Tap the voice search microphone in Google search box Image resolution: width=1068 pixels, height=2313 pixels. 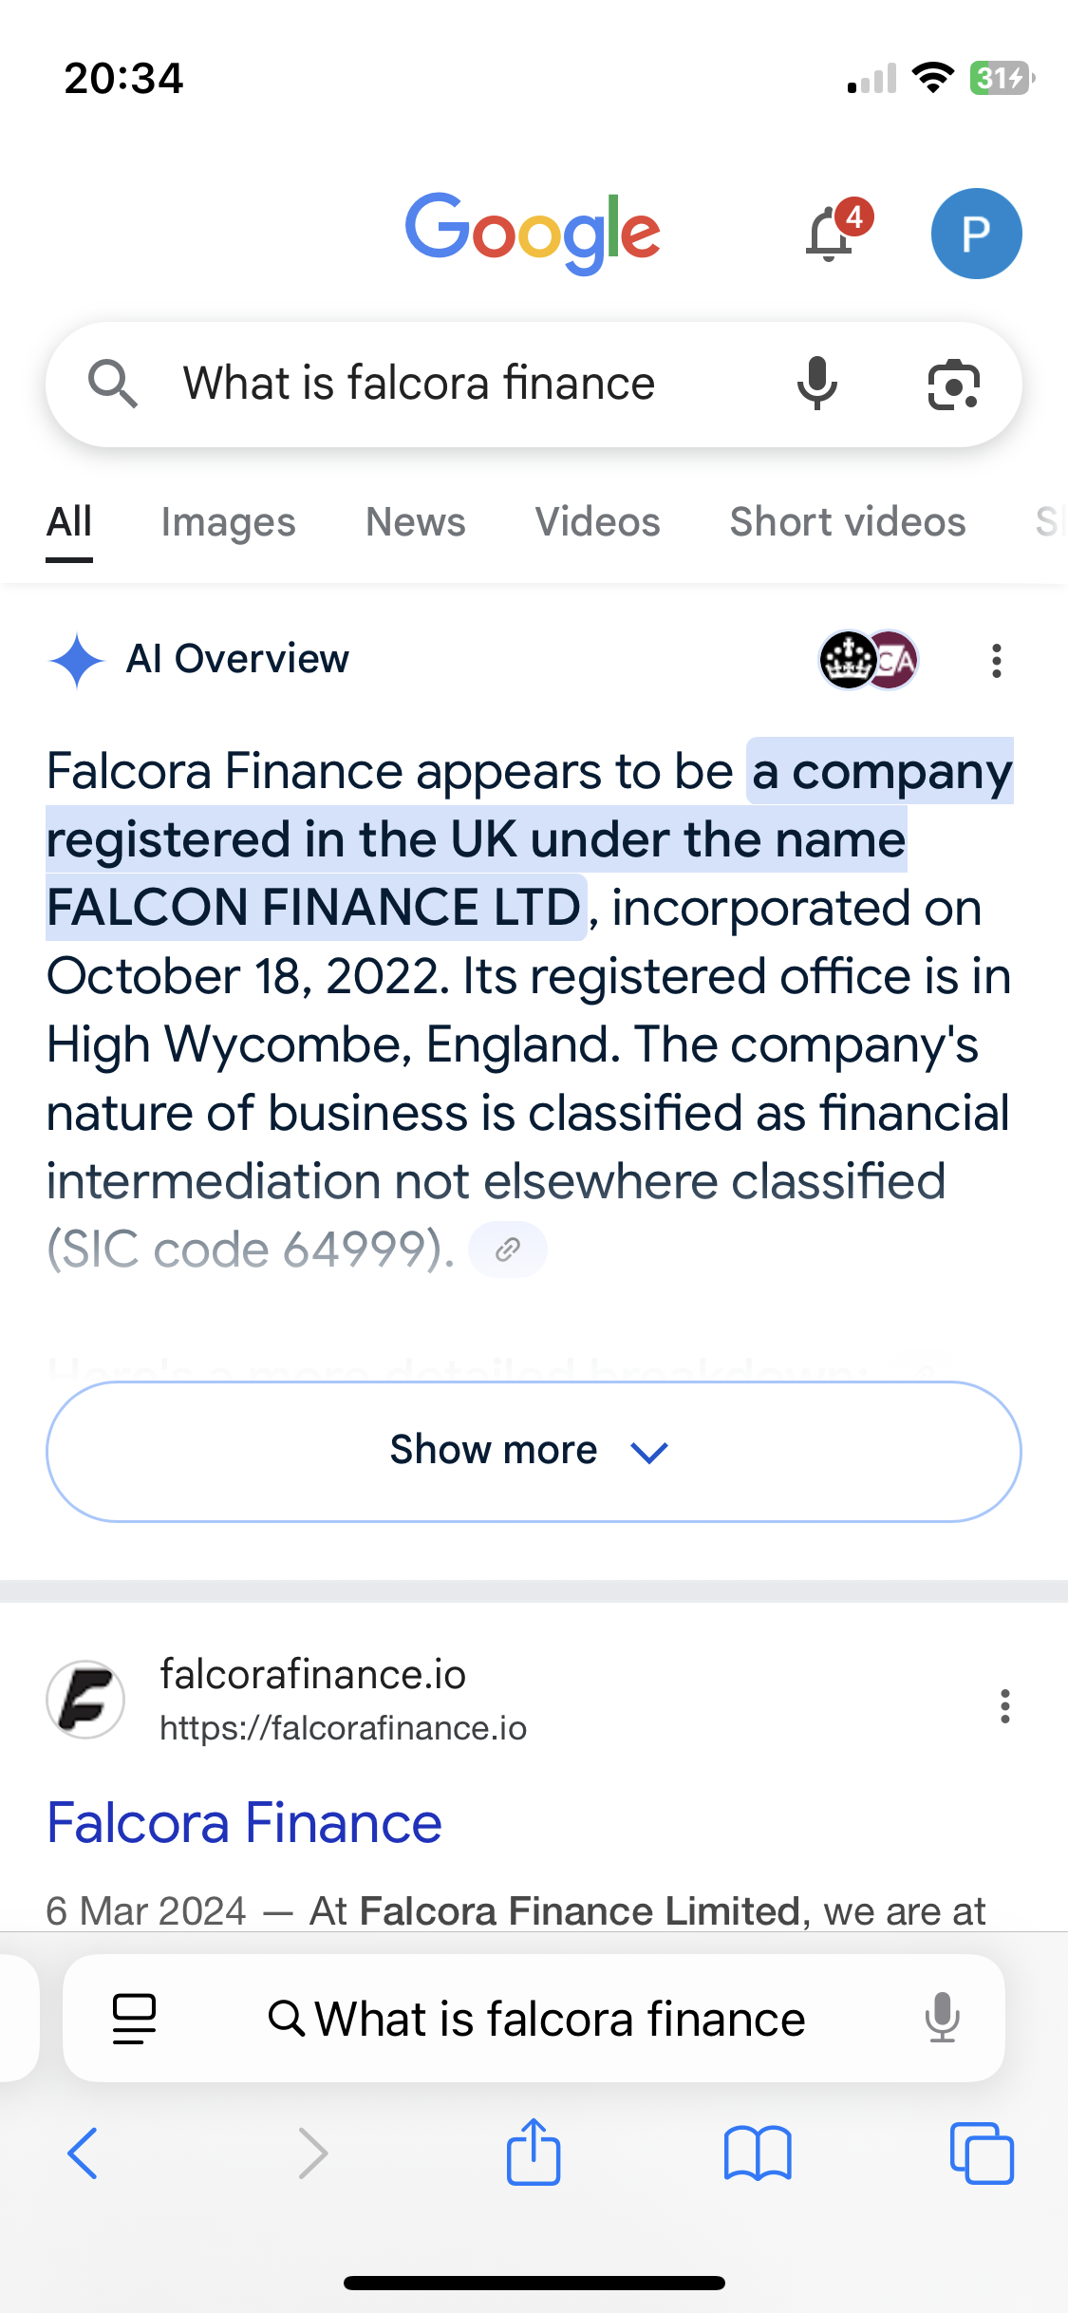click(816, 385)
